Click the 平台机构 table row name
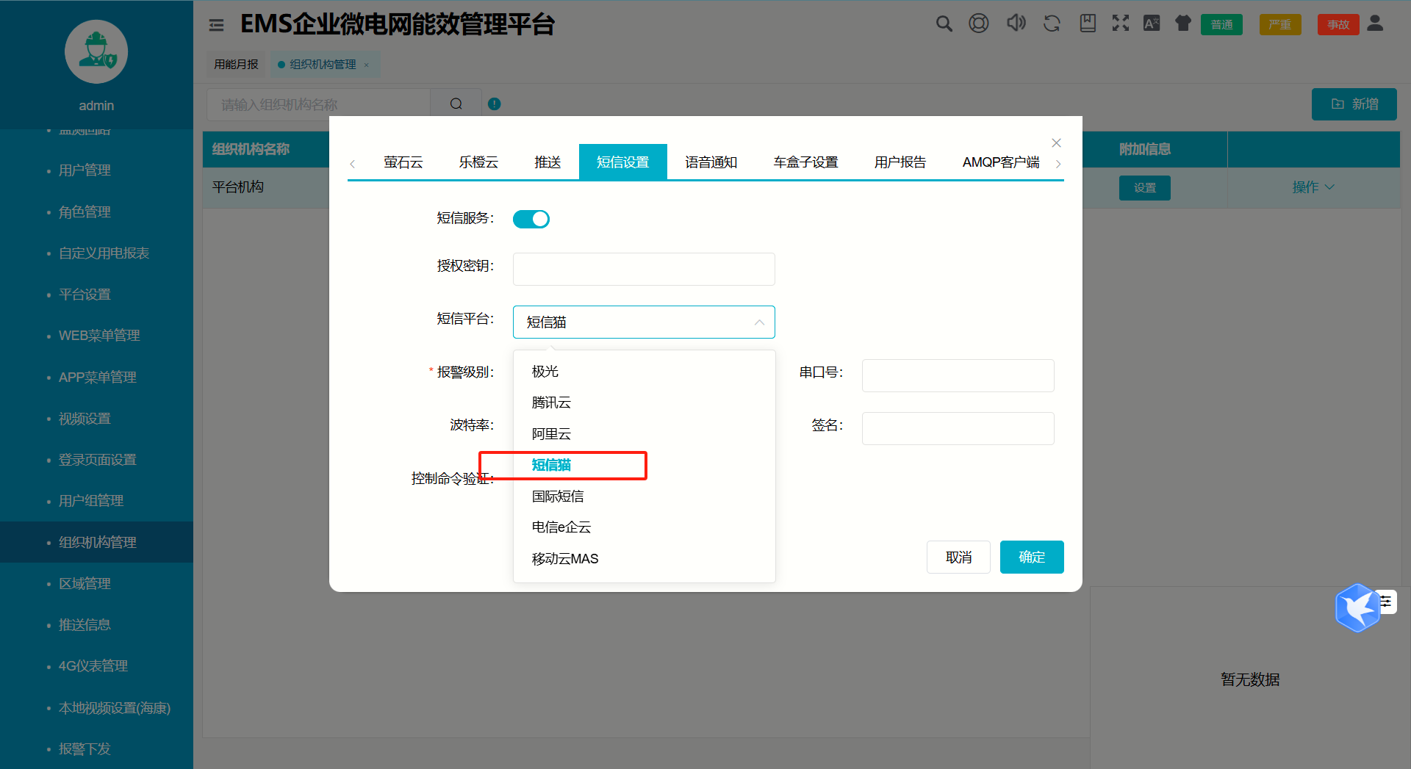 (x=237, y=187)
